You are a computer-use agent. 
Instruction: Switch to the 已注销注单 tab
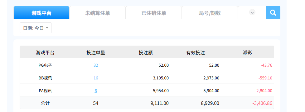[x=154, y=13]
